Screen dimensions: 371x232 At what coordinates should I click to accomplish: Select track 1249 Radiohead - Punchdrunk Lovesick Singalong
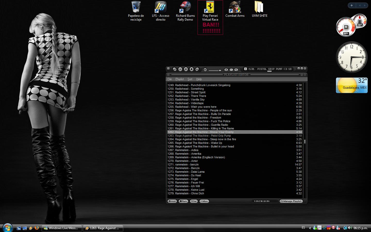coord(234,85)
